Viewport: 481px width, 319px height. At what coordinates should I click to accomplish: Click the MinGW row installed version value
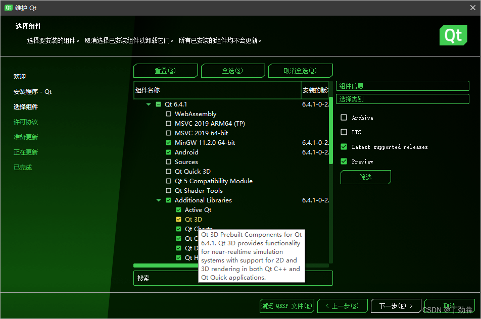(315, 142)
